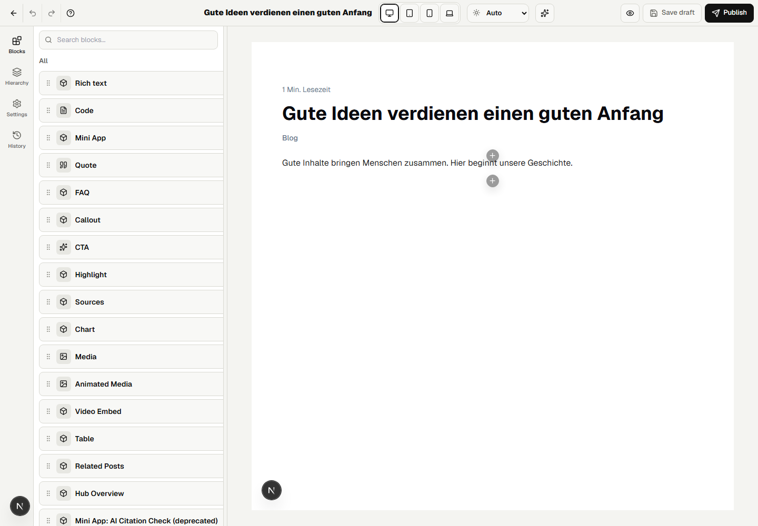The image size is (758, 526).
Task: Switch to tablet viewport preview
Action: [410, 13]
